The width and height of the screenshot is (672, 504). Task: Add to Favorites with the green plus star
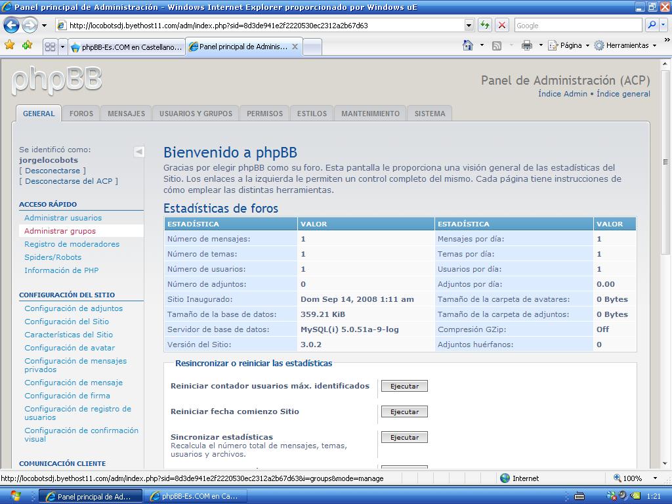click(x=27, y=45)
